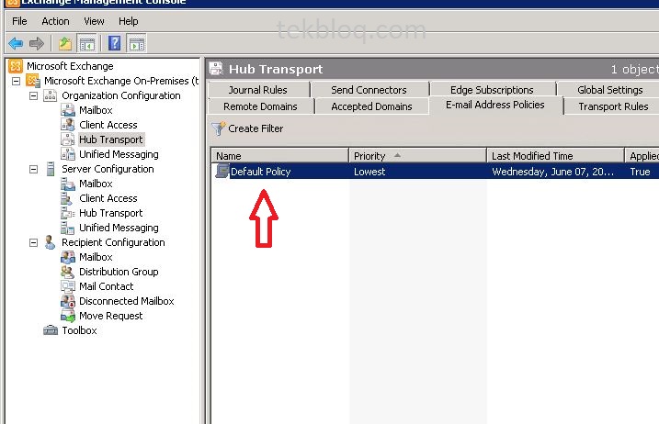This screenshot has height=424, width=659.
Task: Toggle Show/Hide Console Tree toolbar icon
Action: 87,44
